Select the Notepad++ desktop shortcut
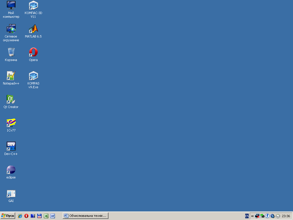Viewport: 293px width, 220px height. click(11, 78)
